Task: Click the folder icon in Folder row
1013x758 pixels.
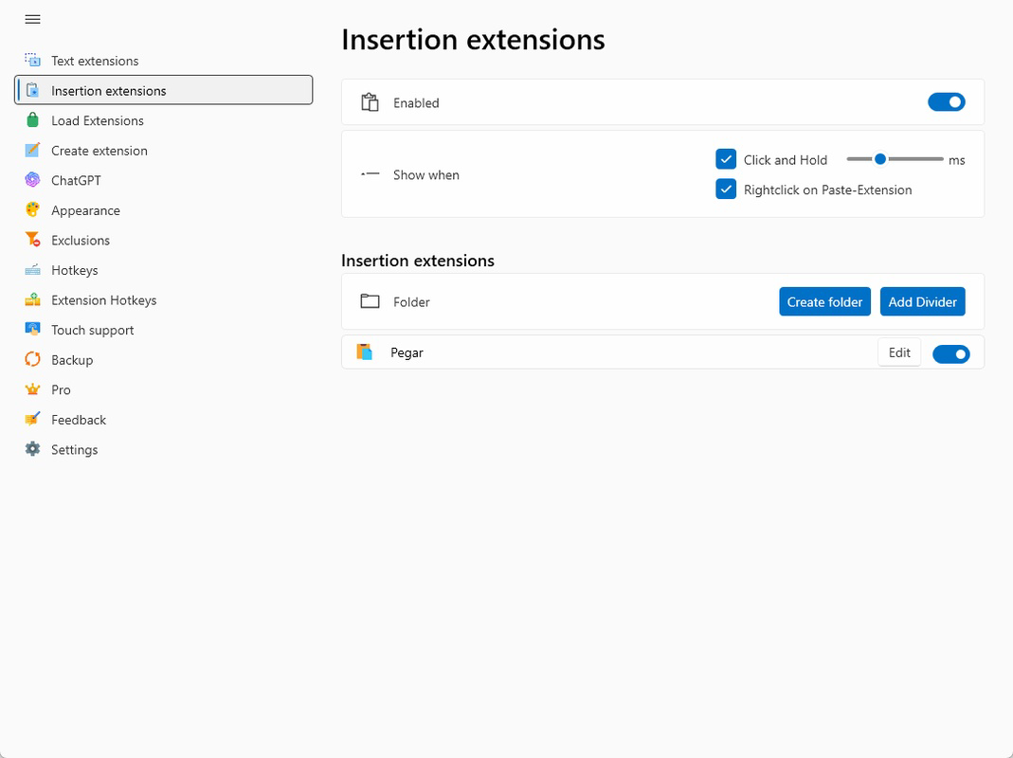Action: tap(370, 301)
